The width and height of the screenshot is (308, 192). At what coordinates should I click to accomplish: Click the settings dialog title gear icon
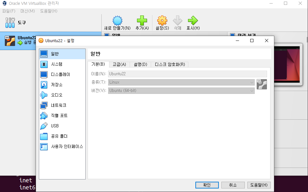point(41,41)
